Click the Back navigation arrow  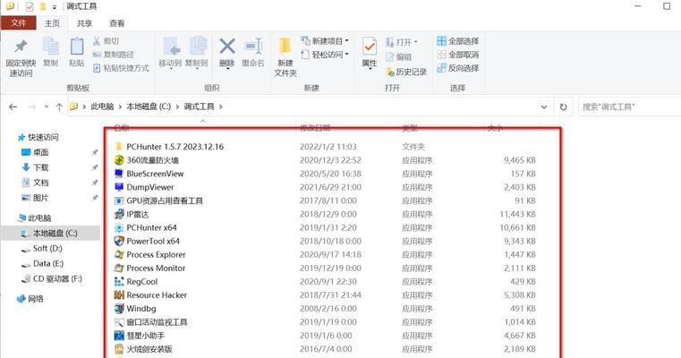point(13,107)
